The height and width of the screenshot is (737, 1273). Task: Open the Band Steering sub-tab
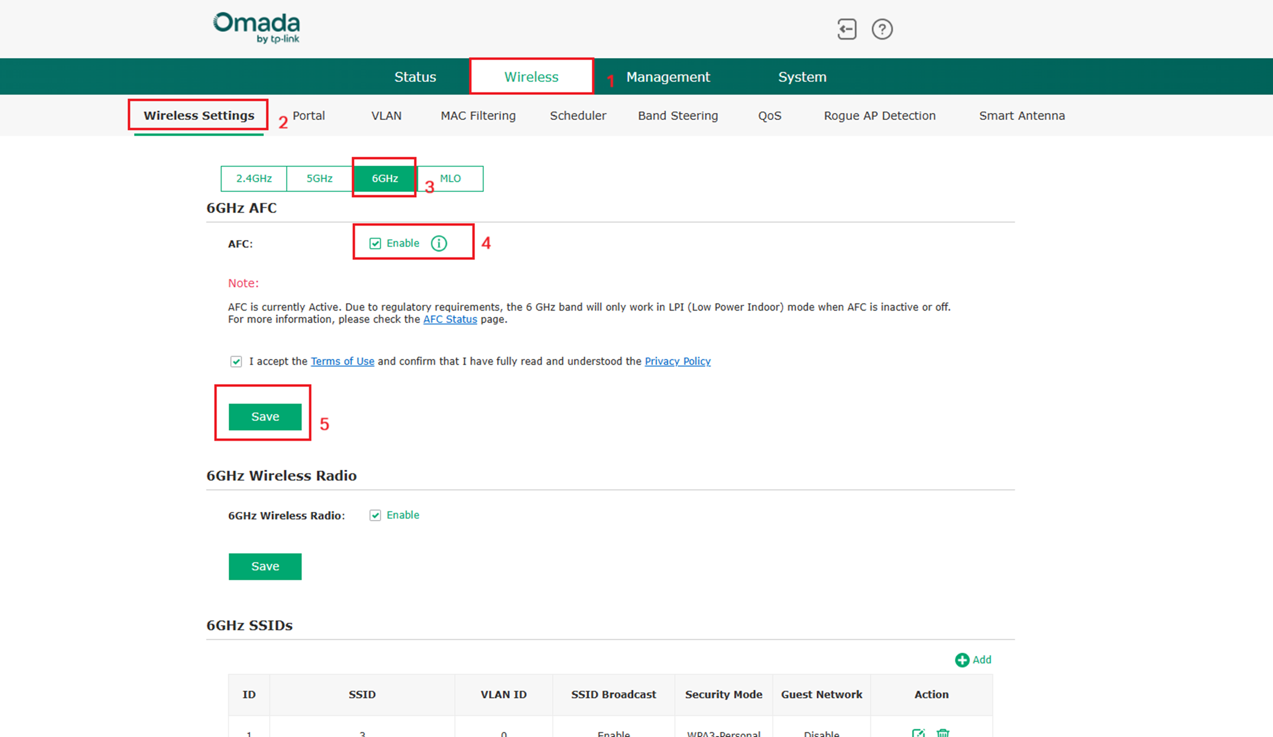coord(677,115)
